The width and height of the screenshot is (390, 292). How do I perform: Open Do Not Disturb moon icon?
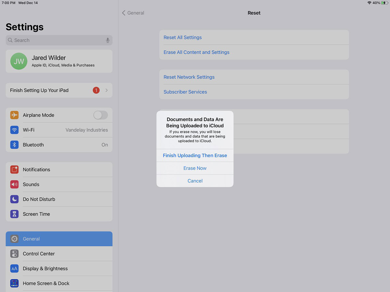coord(14,199)
